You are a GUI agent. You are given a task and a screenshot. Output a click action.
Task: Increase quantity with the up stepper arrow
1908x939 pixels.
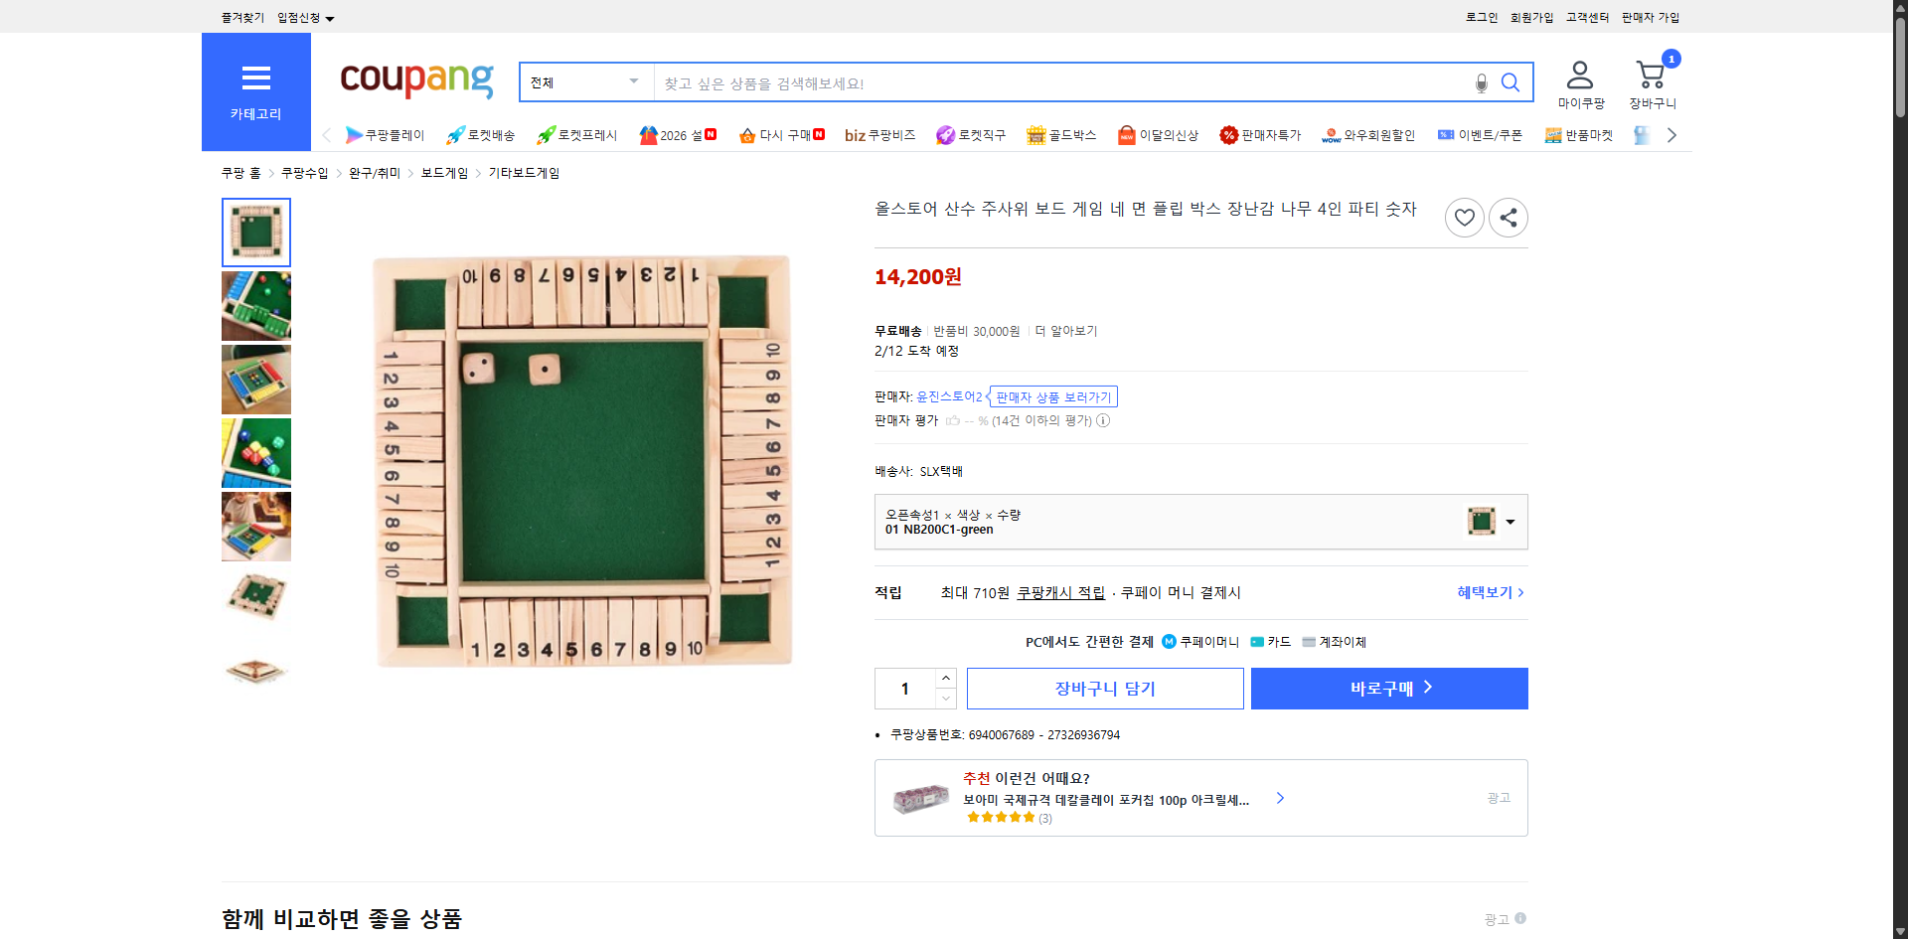click(x=946, y=677)
